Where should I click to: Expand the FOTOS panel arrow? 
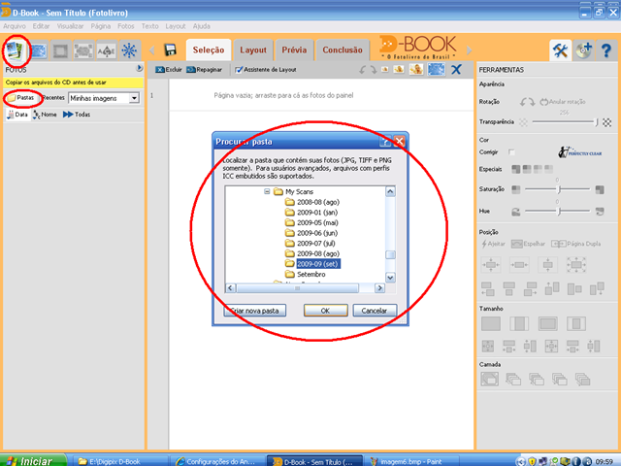coord(140,68)
